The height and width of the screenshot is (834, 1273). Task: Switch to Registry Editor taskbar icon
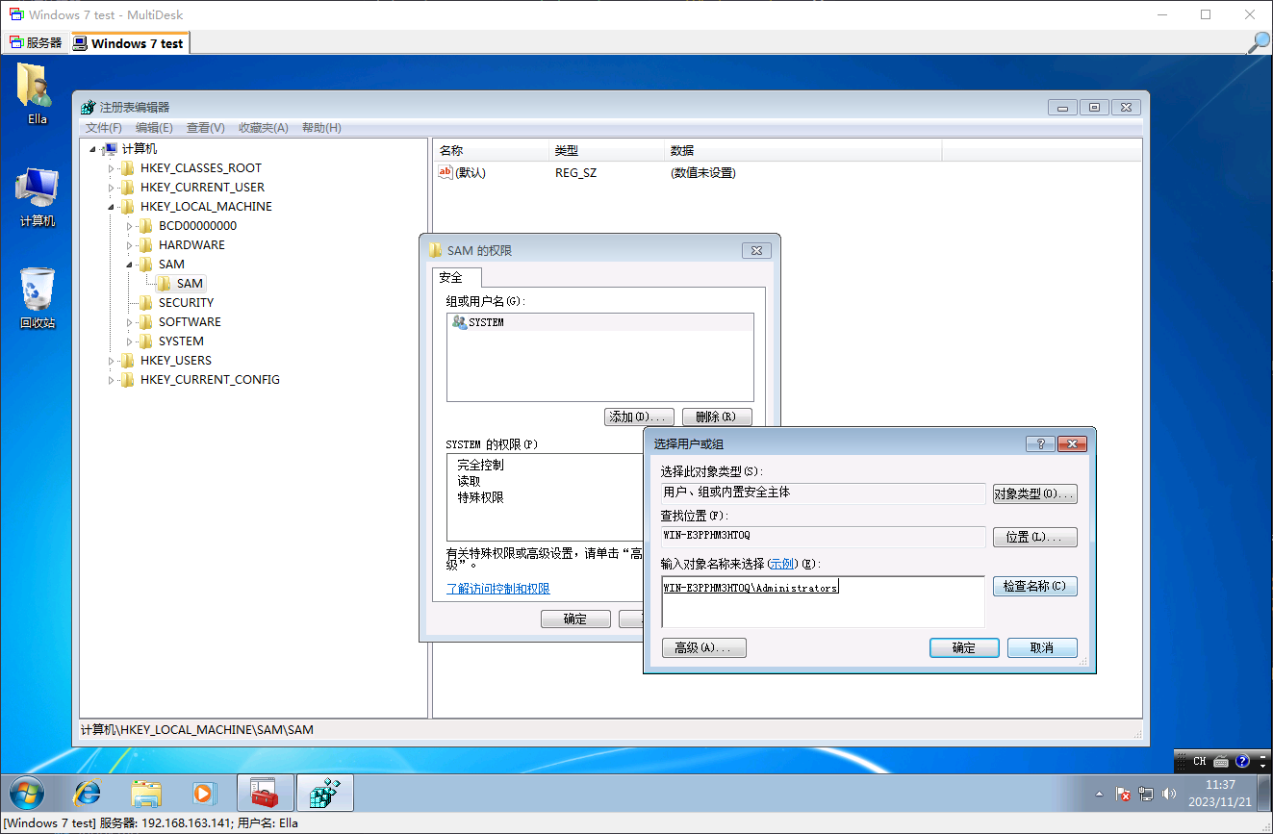323,794
